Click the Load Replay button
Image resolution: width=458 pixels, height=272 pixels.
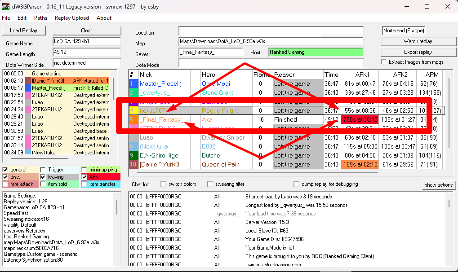pyautogui.click(x=24, y=31)
